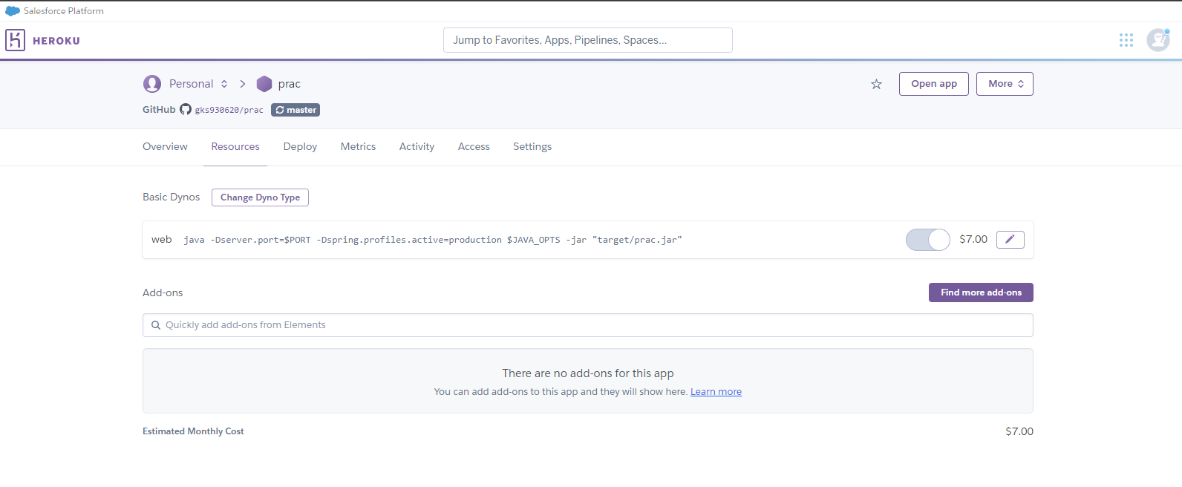
Task: Click the prac app name breadcrumb
Action: [290, 84]
